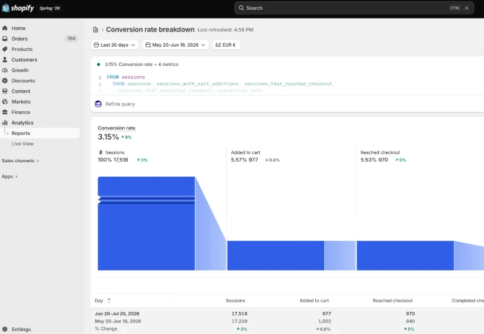484x334 pixels.
Task: Click the 1,002 added to cart cell
Action: click(x=324, y=321)
